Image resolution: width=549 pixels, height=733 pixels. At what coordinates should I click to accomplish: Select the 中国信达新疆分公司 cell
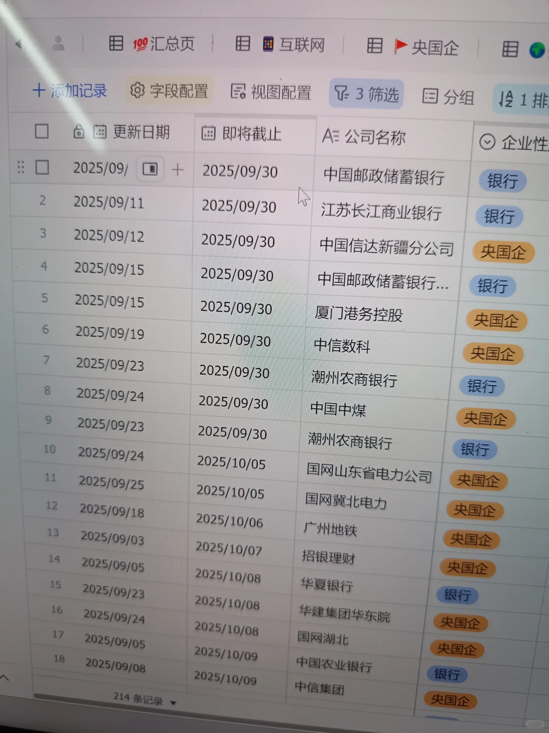(x=387, y=247)
